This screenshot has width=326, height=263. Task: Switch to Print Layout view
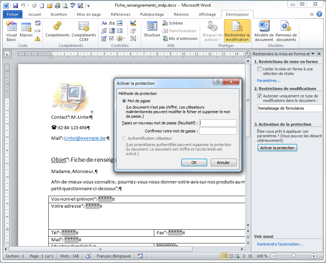click(x=225, y=256)
